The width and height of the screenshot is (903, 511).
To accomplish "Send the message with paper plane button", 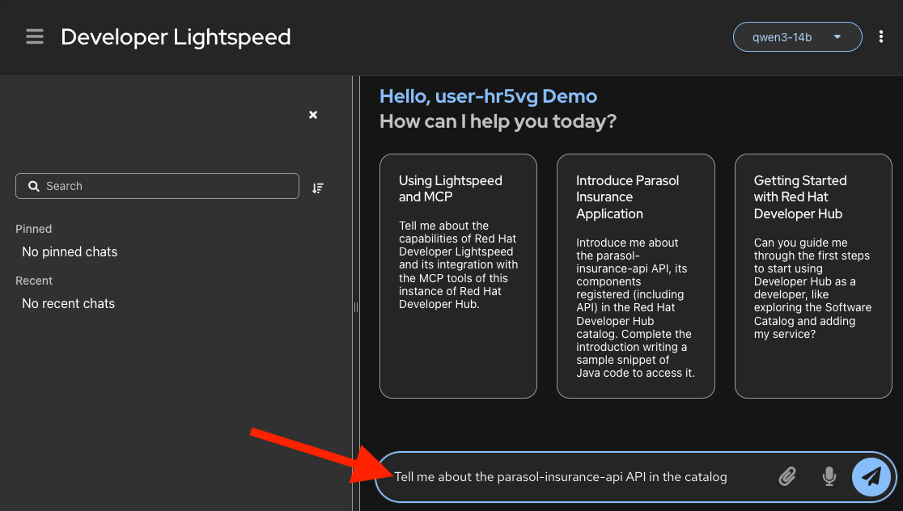I will [871, 476].
